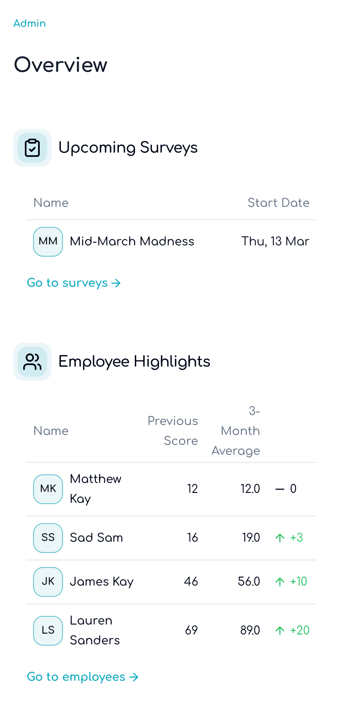Image resolution: width=342 pixels, height=721 pixels.
Task: Open the Admin breadcrumb link
Action: tap(29, 23)
